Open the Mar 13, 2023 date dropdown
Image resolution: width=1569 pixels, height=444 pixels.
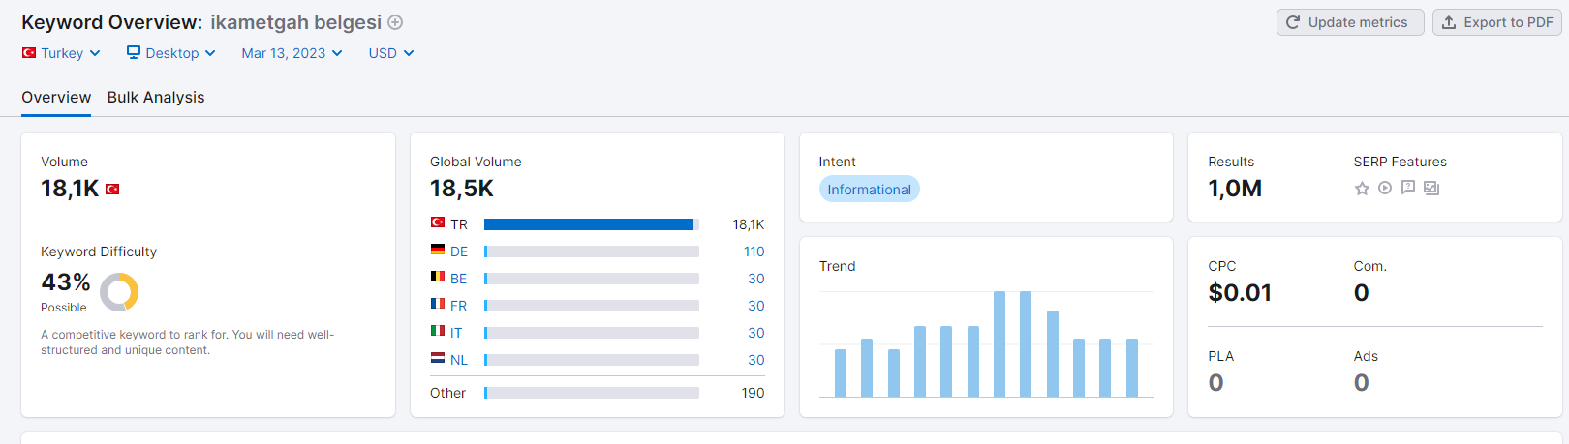(x=292, y=53)
